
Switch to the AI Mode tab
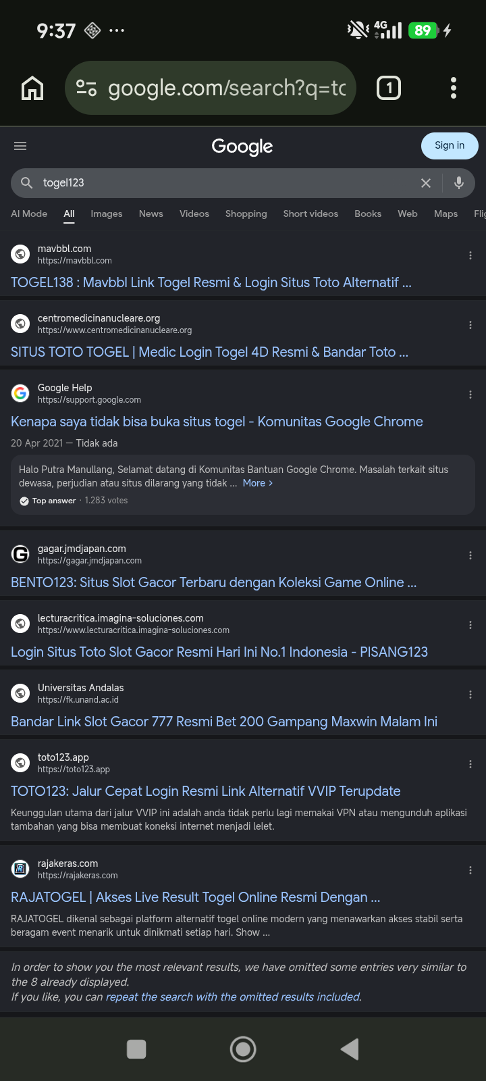pos(29,213)
